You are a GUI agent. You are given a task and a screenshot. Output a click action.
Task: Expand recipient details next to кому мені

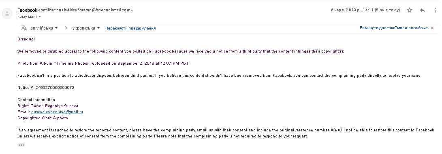click(40, 17)
